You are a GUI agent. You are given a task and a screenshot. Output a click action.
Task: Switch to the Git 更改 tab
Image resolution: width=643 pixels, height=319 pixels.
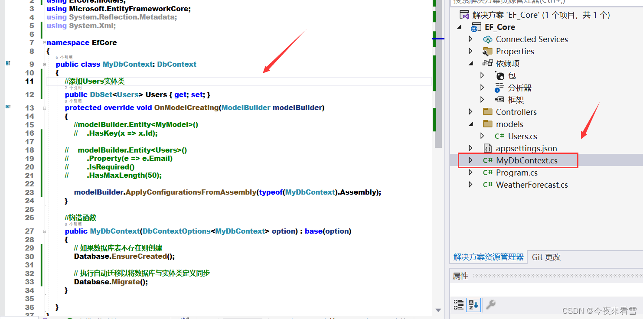tap(546, 257)
